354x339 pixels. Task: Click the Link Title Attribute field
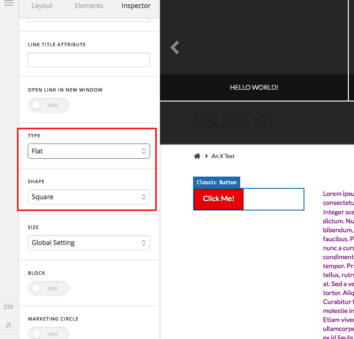pyautogui.click(x=89, y=60)
